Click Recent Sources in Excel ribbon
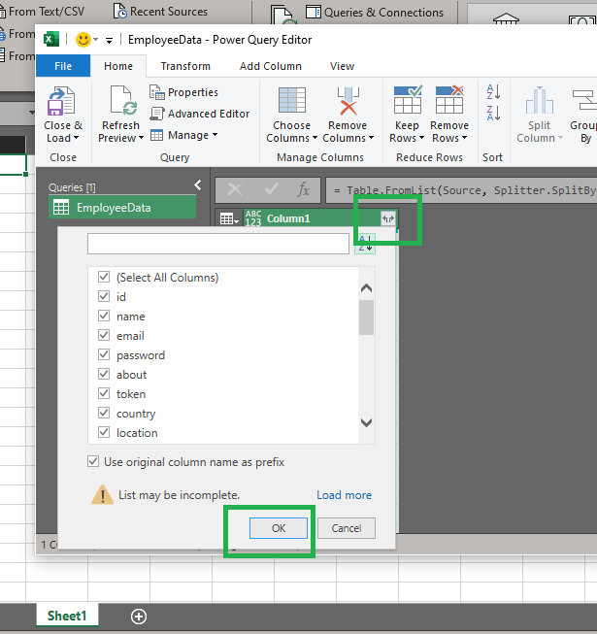The width and height of the screenshot is (597, 634). [x=160, y=12]
